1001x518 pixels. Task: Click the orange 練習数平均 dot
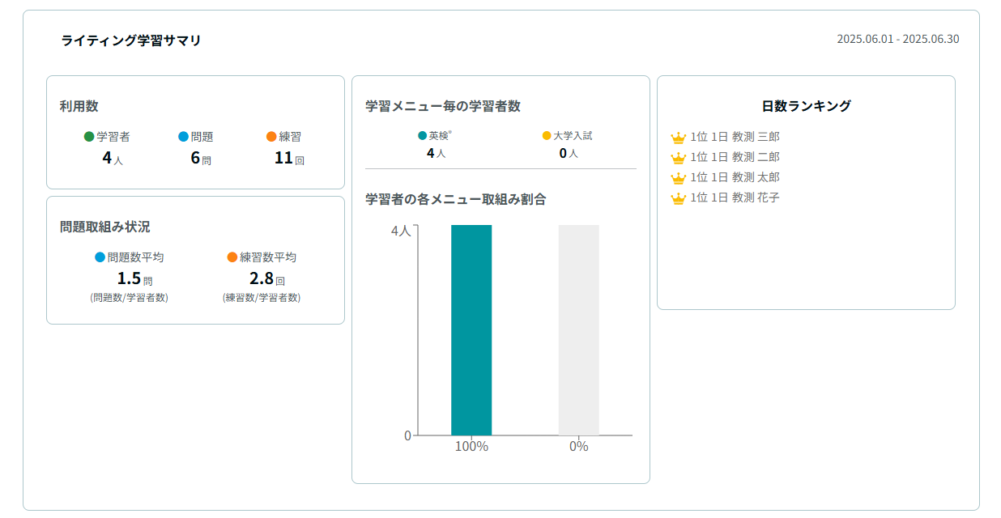coord(232,257)
